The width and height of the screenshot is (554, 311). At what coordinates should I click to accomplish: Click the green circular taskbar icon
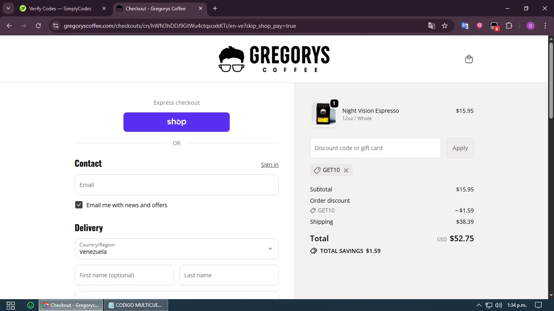[31, 305]
